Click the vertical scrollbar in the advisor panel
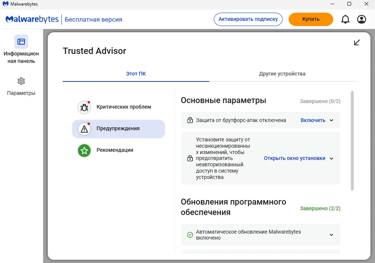The width and height of the screenshot is (375, 263). coord(352,141)
